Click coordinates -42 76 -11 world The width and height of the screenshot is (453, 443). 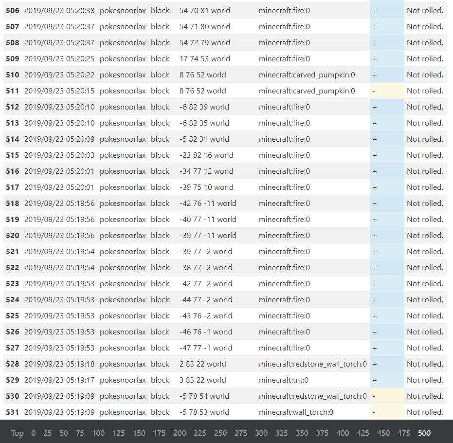[x=208, y=203]
